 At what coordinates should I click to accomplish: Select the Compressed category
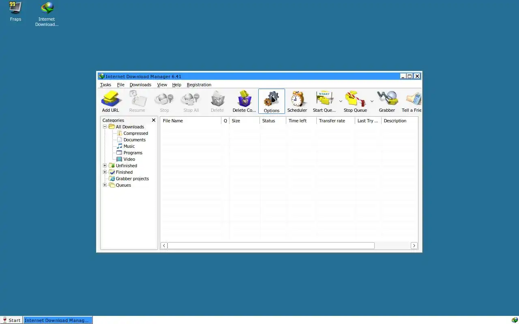click(x=132, y=133)
